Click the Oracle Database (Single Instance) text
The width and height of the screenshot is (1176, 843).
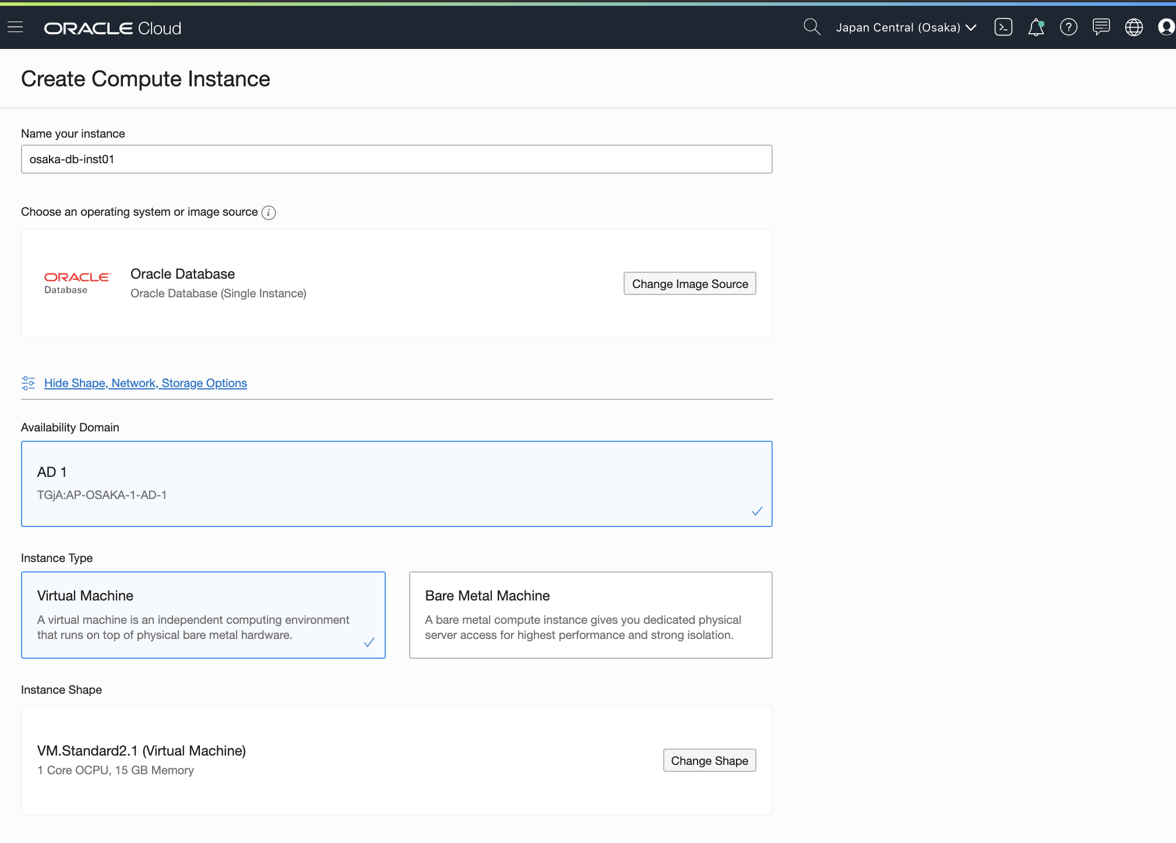[219, 293]
